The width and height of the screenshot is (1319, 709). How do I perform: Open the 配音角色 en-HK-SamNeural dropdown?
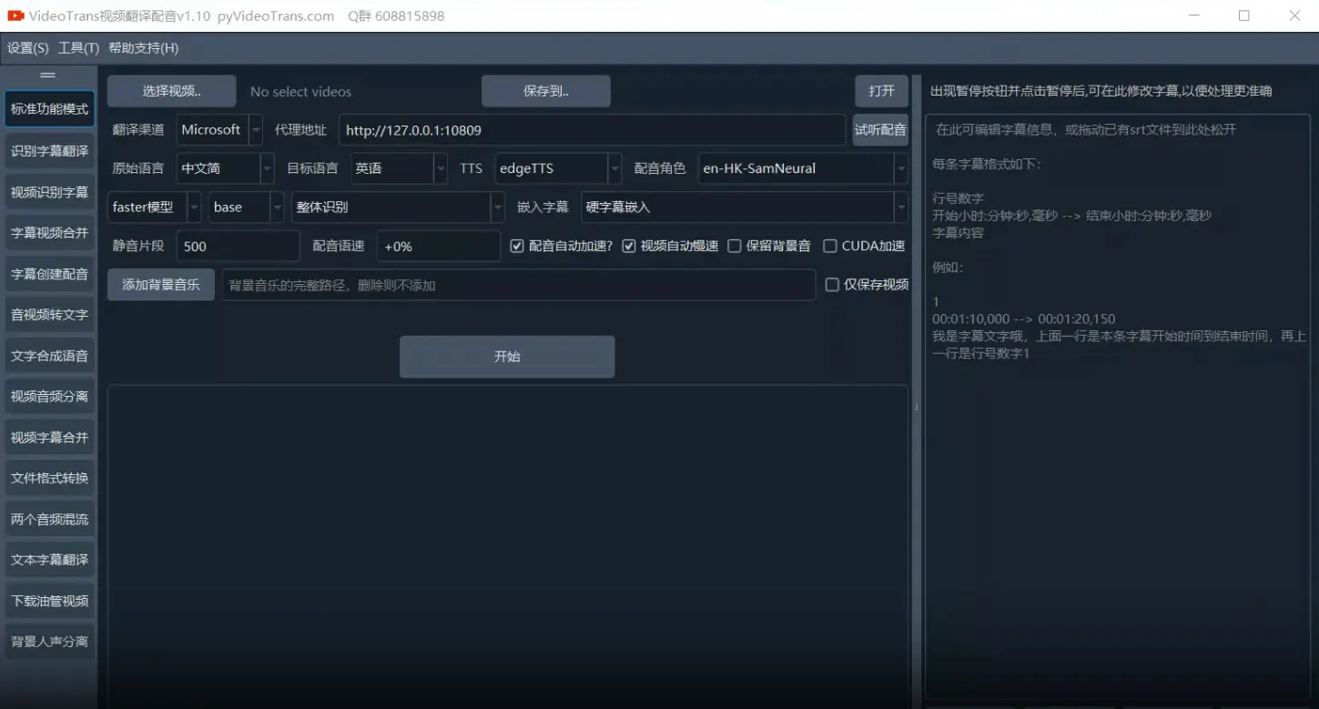tap(803, 168)
